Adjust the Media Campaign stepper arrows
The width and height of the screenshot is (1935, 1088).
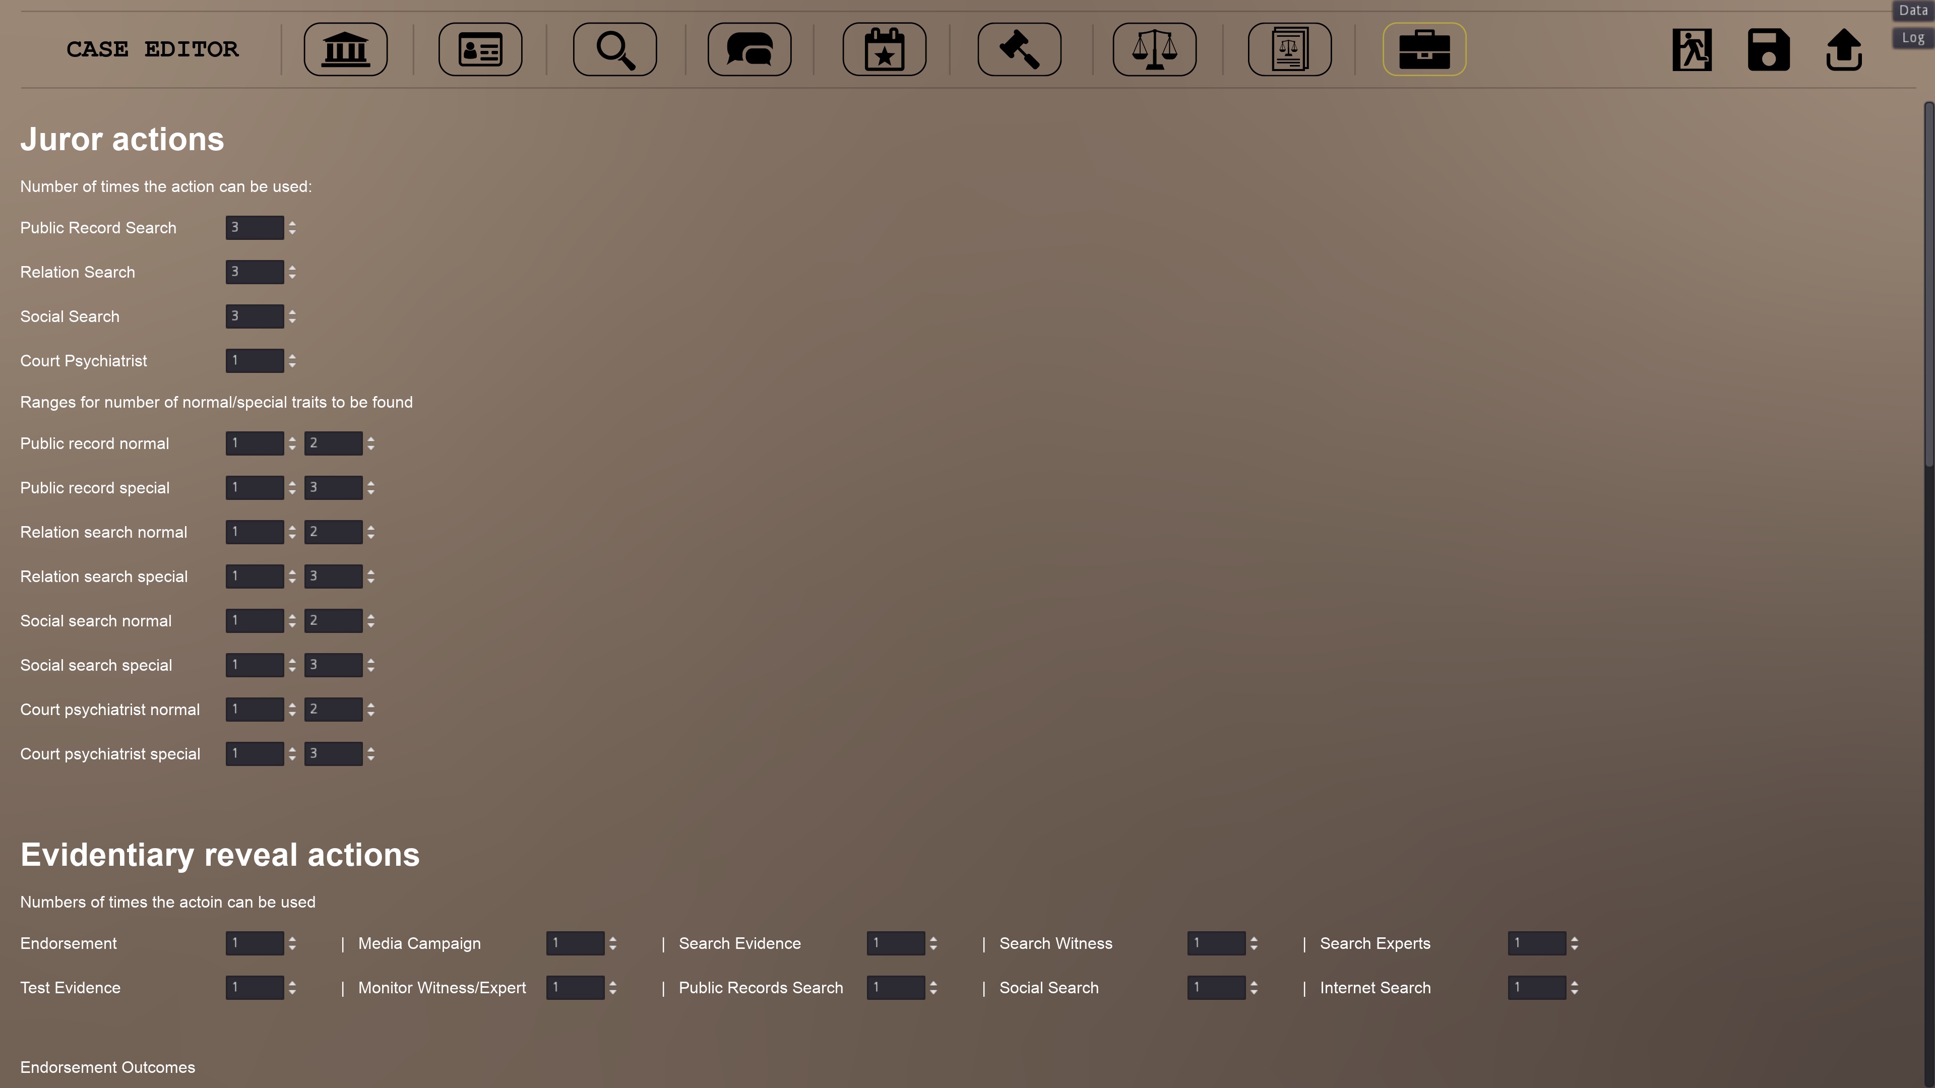click(613, 943)
